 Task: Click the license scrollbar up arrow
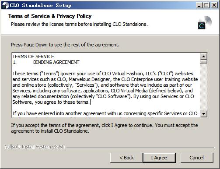tap(204, 56)
